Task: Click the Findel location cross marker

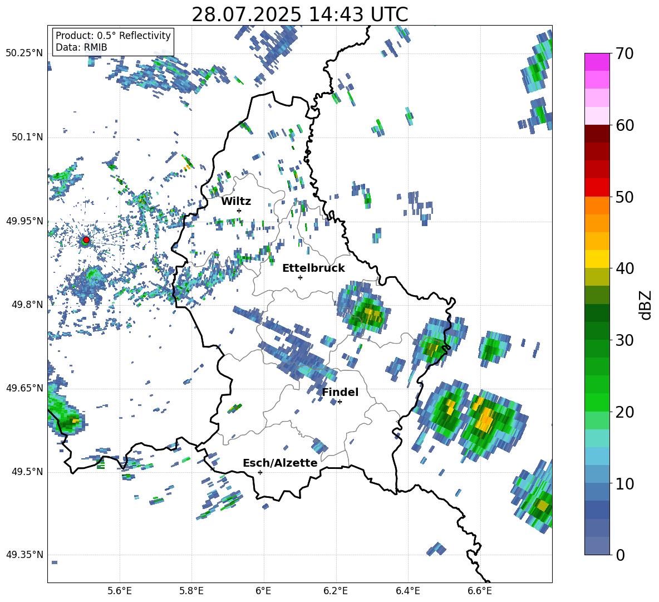Action: [x=340, y=402]
